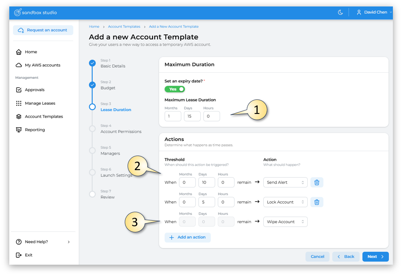Click the maximum lease Days field
The height and width of the screenshot is (276, 405).
192,116
